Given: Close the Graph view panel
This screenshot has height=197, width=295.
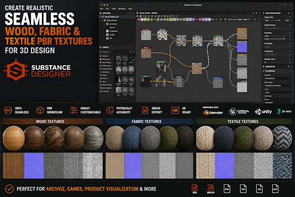Looking at the screenshot, I should pos(259,13).
